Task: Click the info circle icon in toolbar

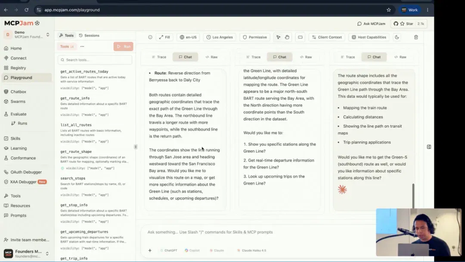Action: coord(150,37)
